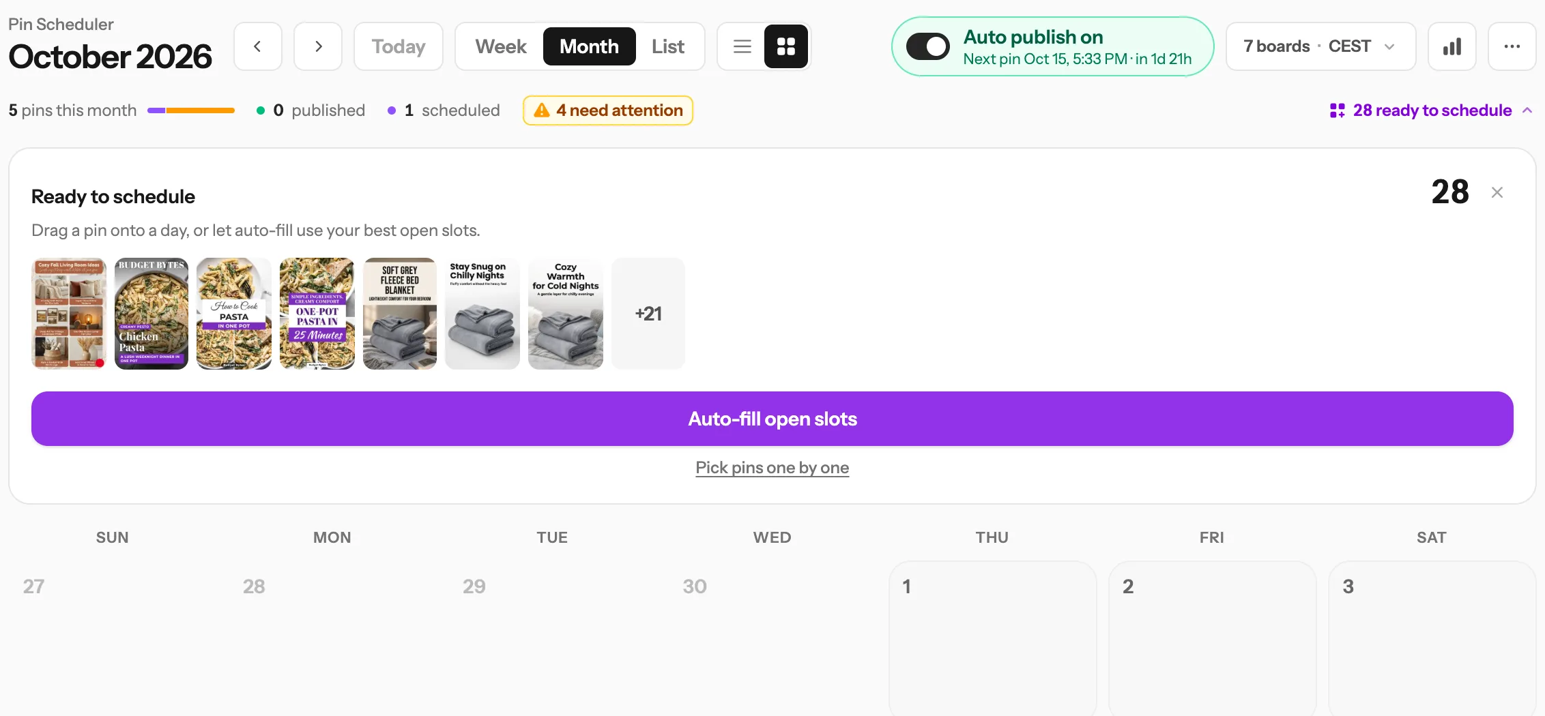This screenshot has width=1545, height=716.
Task: Click the warning icon in attention badge
Action: (542, 110)
